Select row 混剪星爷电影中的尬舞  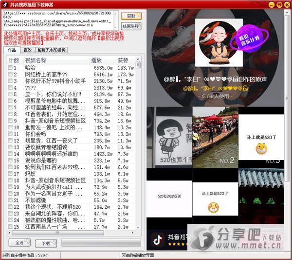click(72, 101)
